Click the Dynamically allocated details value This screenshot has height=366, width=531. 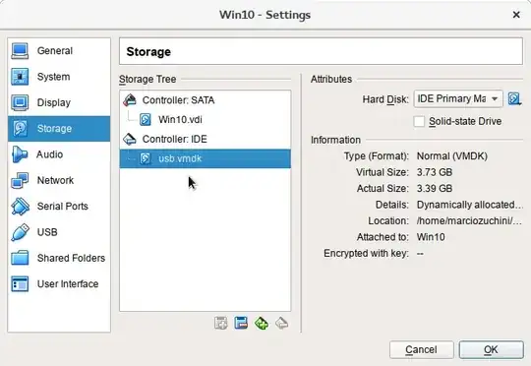(470, 205)
